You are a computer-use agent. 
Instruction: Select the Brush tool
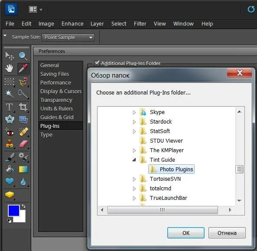[10, 157]
